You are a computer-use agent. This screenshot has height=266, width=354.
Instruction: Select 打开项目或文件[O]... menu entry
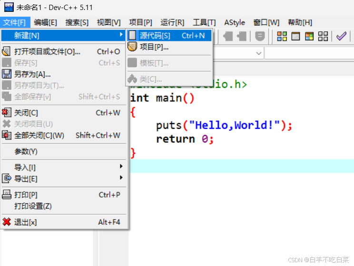coord(63,52)
